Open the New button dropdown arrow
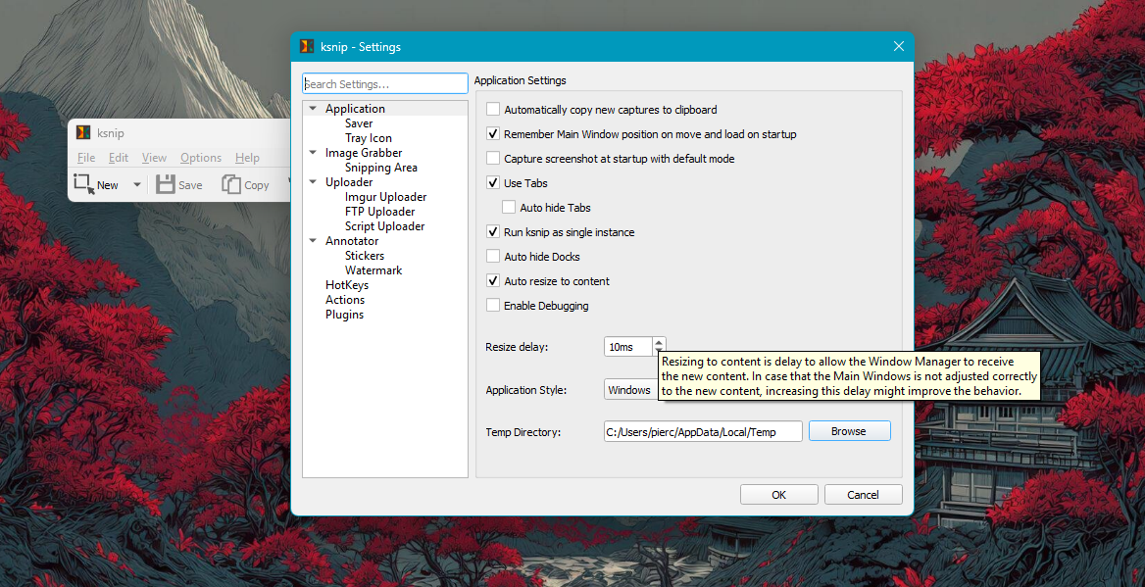The height and width of the screenshot is (587, 1145). [x=136, y=183]
